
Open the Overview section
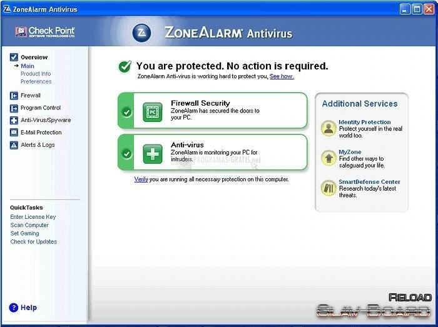[34, 57]
